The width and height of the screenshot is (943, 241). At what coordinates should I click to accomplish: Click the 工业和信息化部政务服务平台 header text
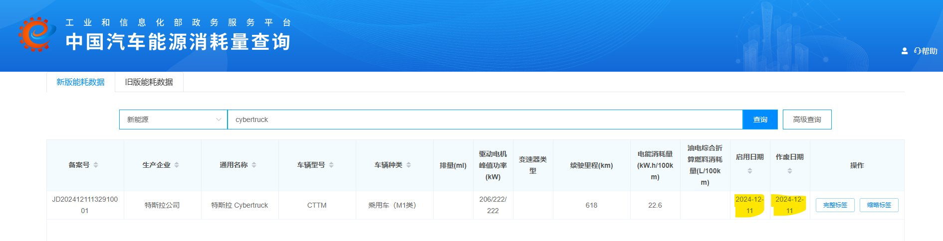178,22
